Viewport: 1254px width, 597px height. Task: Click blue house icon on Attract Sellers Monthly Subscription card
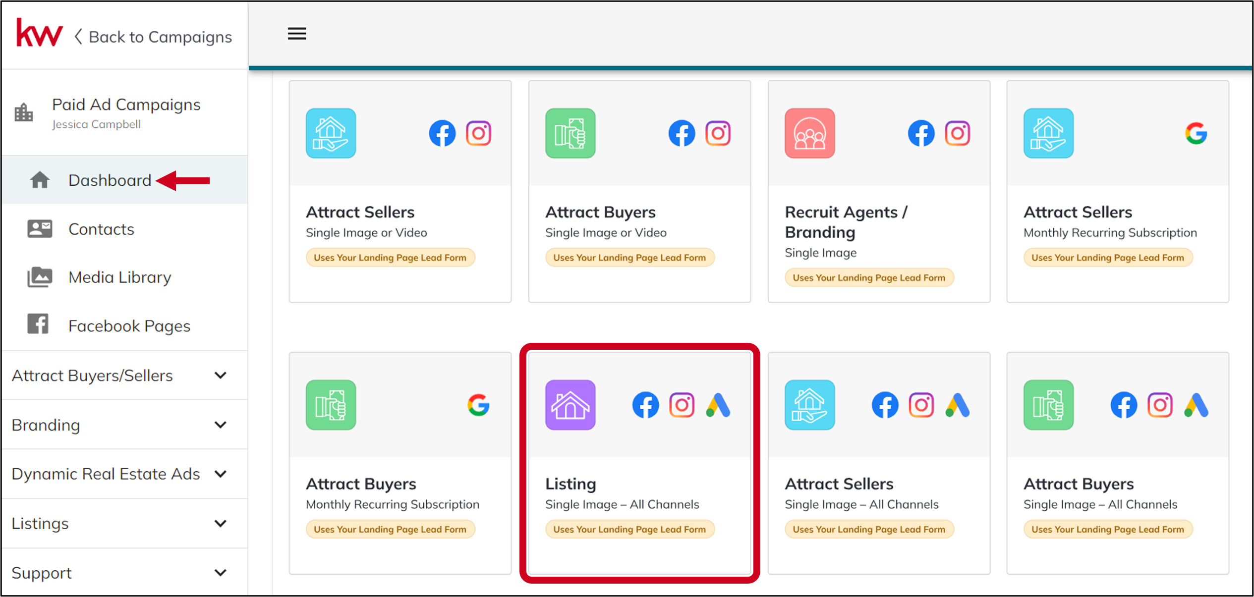pyautogui.click(x=1049, y=133)
